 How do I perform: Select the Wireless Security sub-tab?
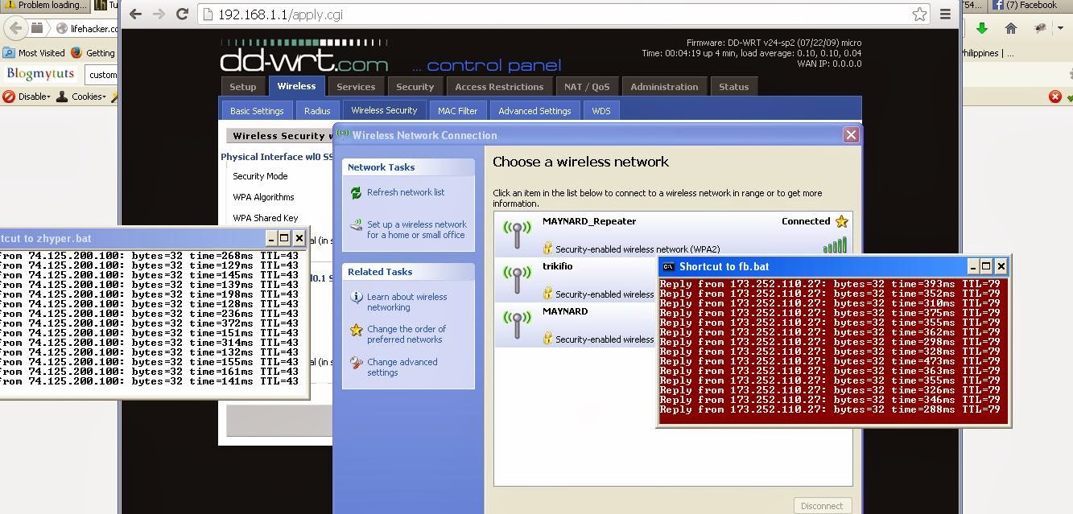[x=384, y=110]
